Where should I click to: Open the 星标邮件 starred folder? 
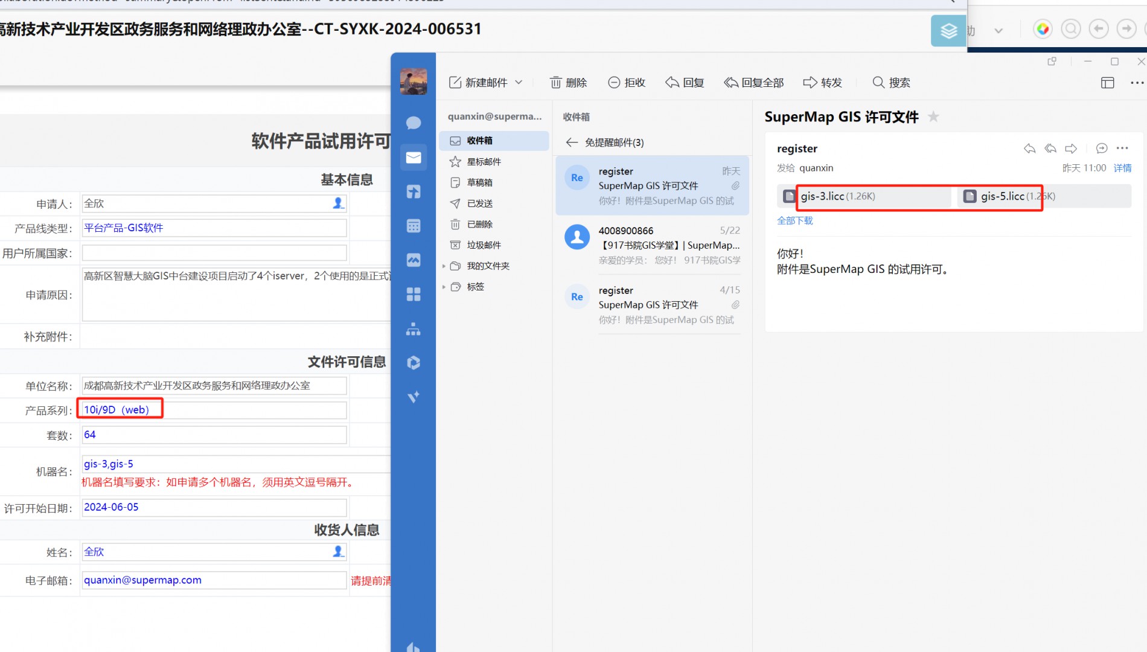494,162
